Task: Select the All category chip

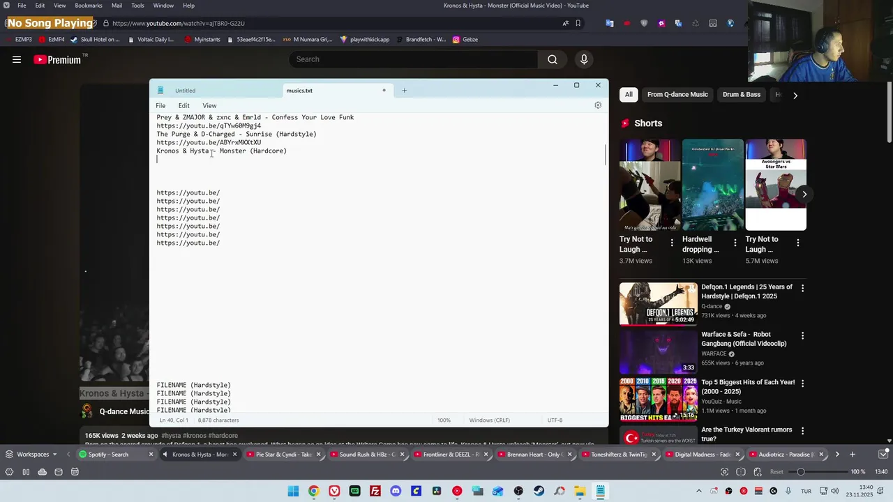Action: [629, 95]
